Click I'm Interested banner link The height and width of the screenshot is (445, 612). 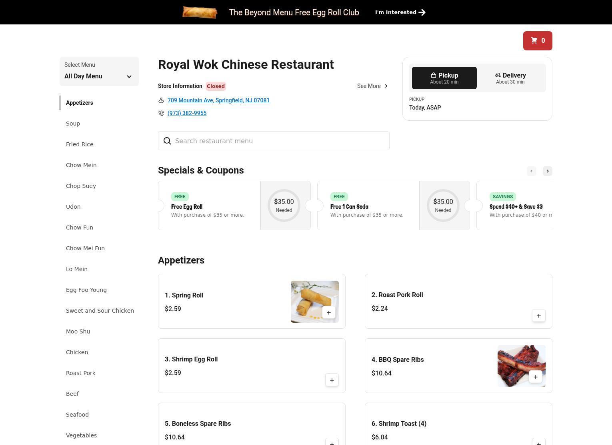click(400, 12)
